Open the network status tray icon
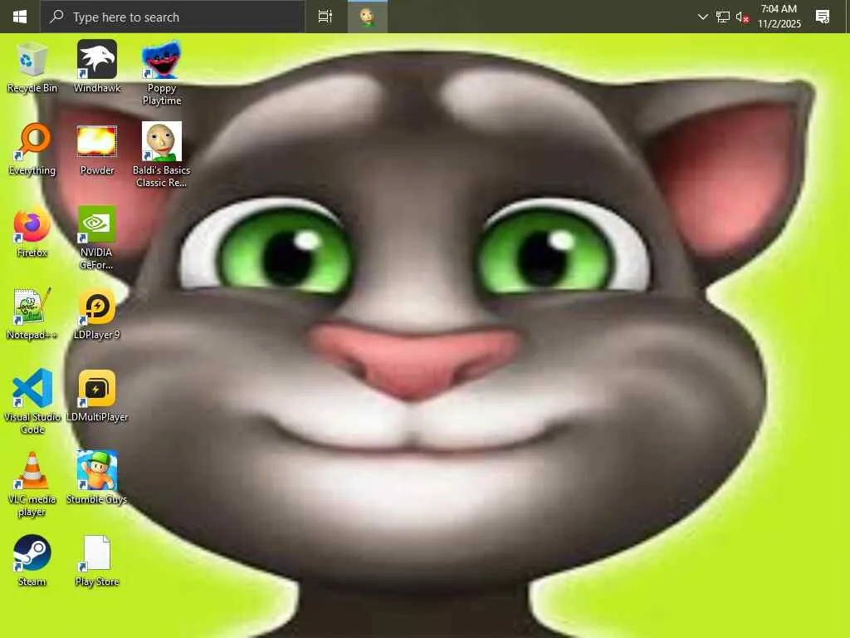The height and width of the screenshot is (638, 850). coord(723,17)
